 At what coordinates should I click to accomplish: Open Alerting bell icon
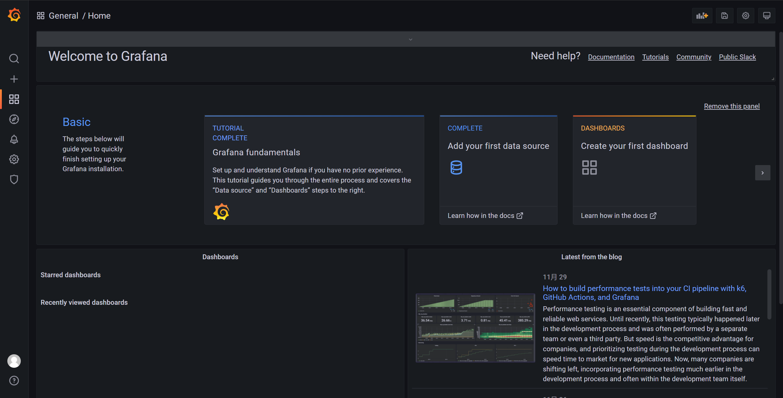pos(14,139)
